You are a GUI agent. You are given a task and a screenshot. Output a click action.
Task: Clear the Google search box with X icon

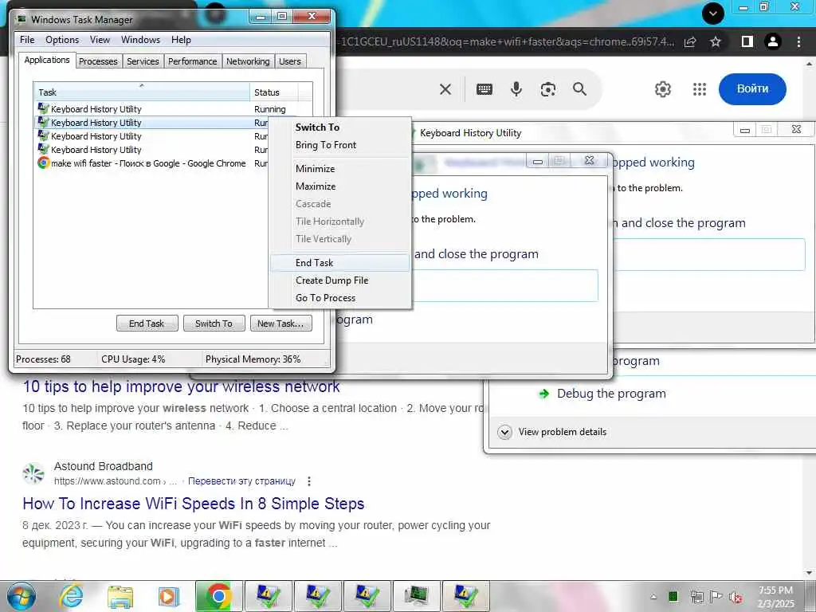tap(445, 89)
